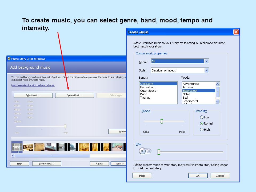This screenshot has width=256, height=192.
Task: Select the sixth filmstrip thumbnail
Action: [x=73, y=147]
